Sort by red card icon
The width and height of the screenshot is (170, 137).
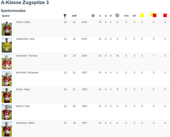[x=165, y=15]
